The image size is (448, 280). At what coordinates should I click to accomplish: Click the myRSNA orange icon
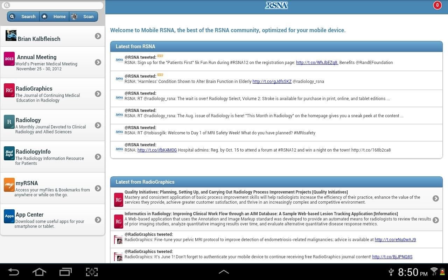point(9,185)
